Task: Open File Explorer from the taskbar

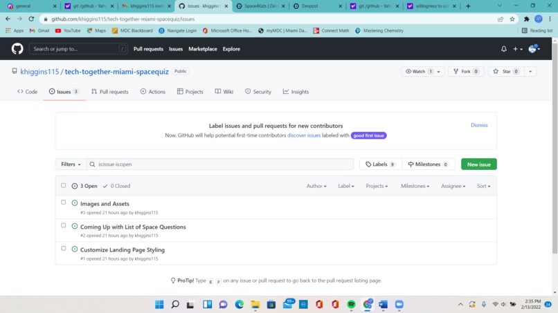Action: click(x=255, y=305)
